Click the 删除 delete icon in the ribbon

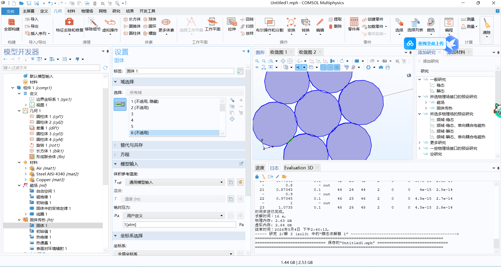point(335,26)
